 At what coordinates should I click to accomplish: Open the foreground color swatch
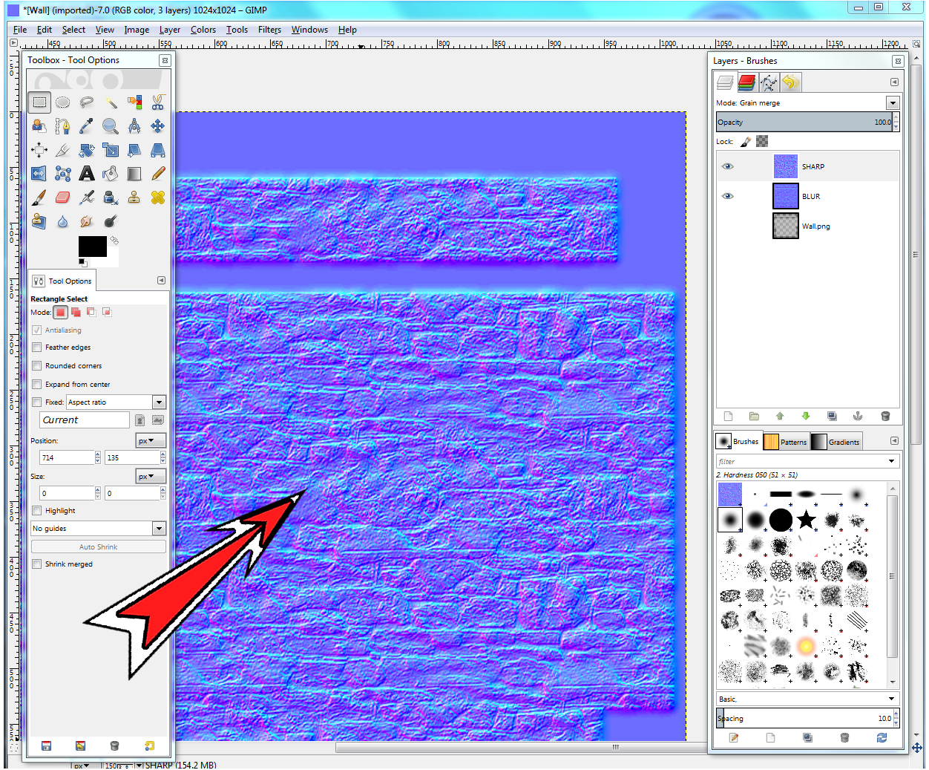click(x=92, y=248)
